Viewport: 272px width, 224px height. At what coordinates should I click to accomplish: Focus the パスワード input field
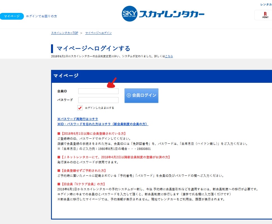click(98, 100)
